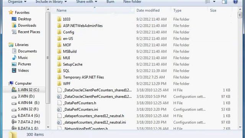This screenshot has width=245, height=138.
Task: Select the SQL folder icon
Action: click(59, 71)
